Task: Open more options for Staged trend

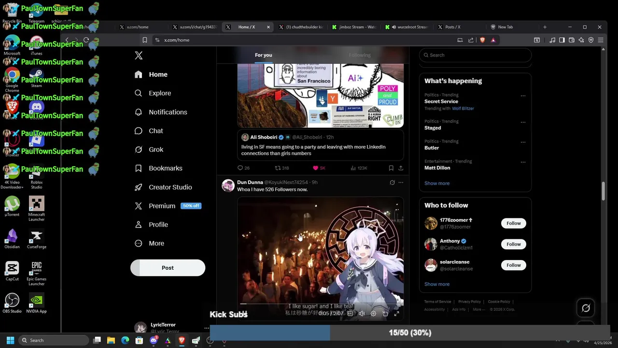Action: pyautogui.click(x=523, y=122)
